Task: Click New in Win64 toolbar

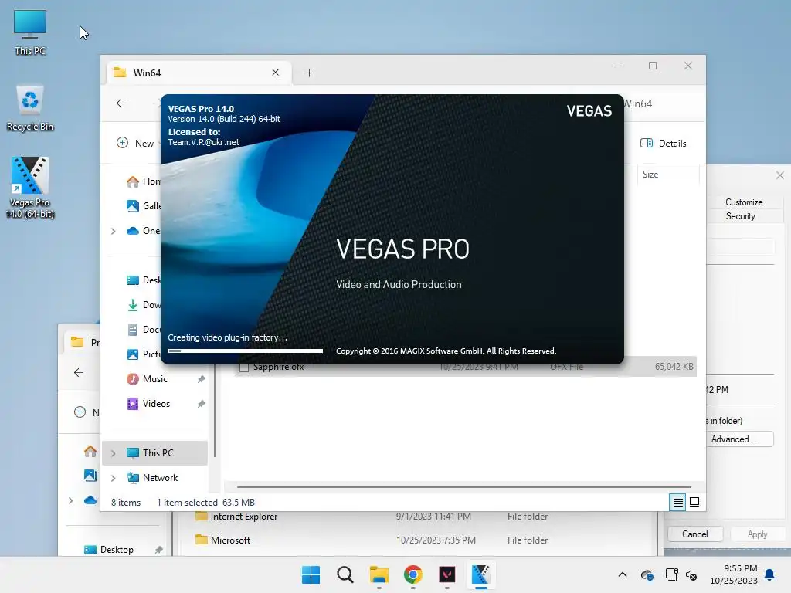Action: pyautogui.click(x=135, y=143)
